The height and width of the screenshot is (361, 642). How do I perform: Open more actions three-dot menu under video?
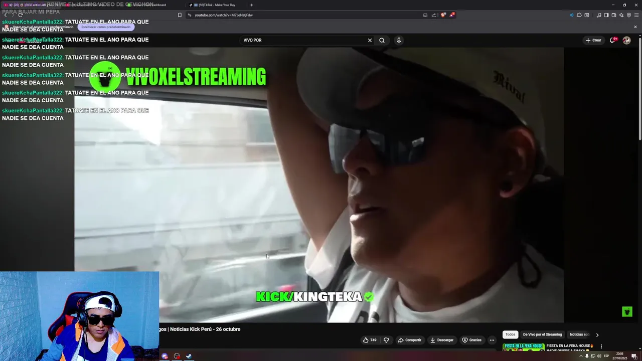click(x=492, y=340)
